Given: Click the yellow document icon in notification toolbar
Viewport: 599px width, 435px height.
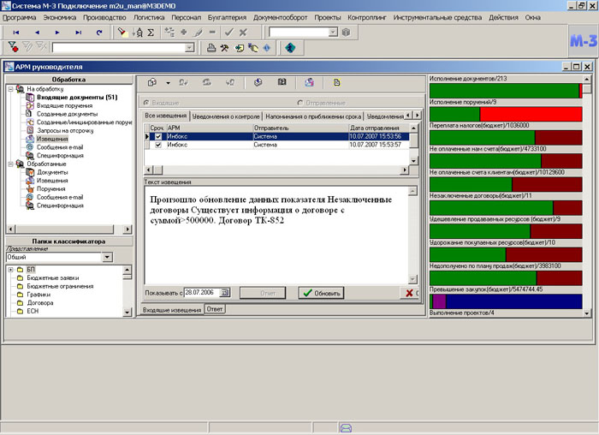Looking at the screenshot, I should pos(336,82).
